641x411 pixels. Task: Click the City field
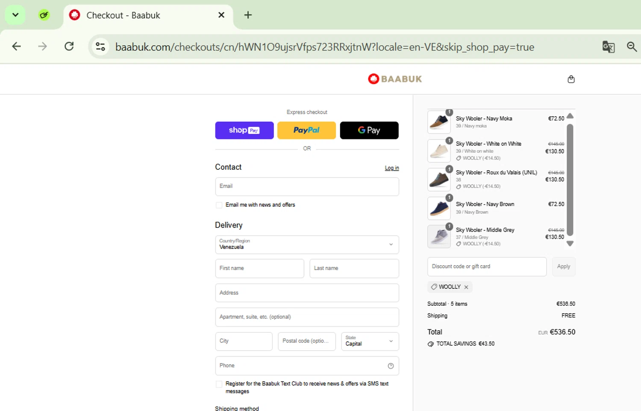[244, 341]
